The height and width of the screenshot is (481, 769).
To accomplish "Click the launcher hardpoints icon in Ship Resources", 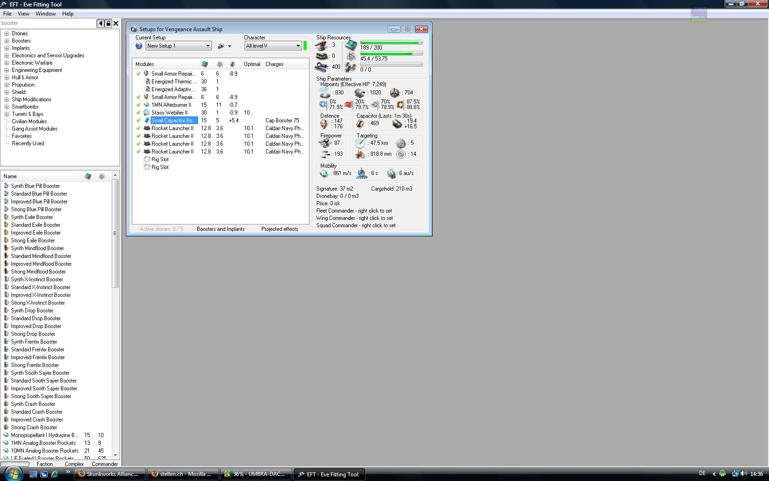I will tap(321, 56).
